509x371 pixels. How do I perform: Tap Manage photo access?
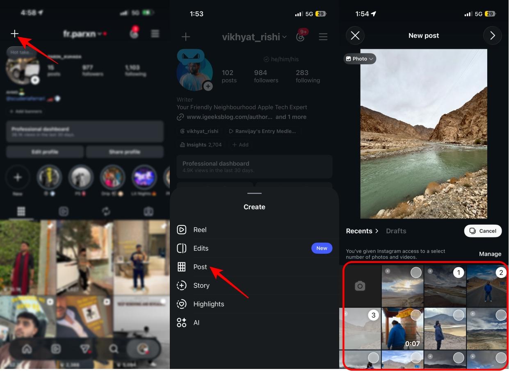point(490,254)
